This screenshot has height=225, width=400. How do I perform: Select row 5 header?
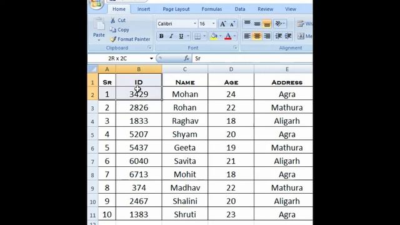(92, 134)
